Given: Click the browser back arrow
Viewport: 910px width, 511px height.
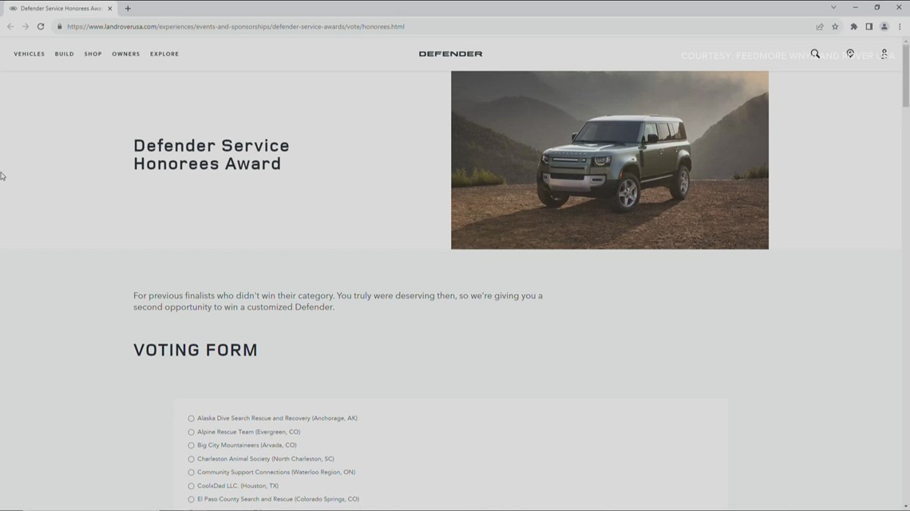Looking at the screenshot, I should coord(10,26).
